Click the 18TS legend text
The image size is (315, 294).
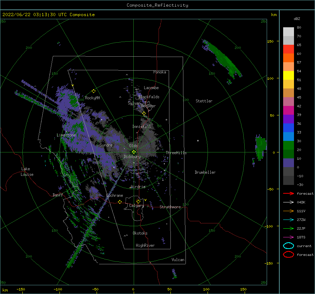click(301, 237)
